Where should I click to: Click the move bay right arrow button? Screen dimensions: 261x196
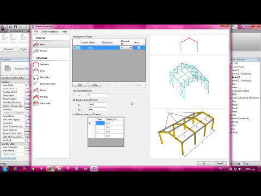[x=120, y=85]
